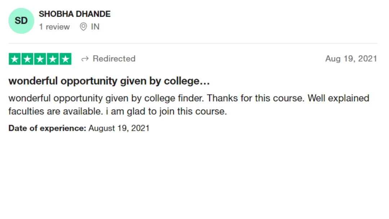389x219 pixels.
Task: Click the second green rating star
Action: pos(27,59)
